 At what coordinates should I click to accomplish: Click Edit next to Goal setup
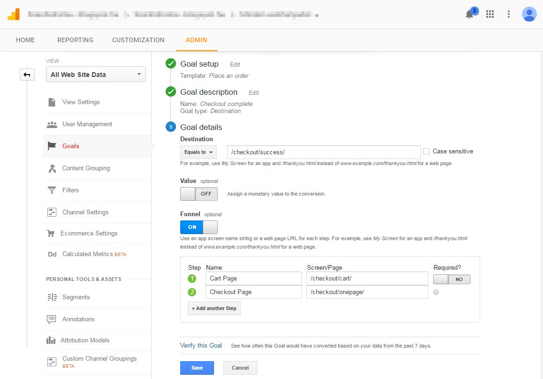coord(235,65)
